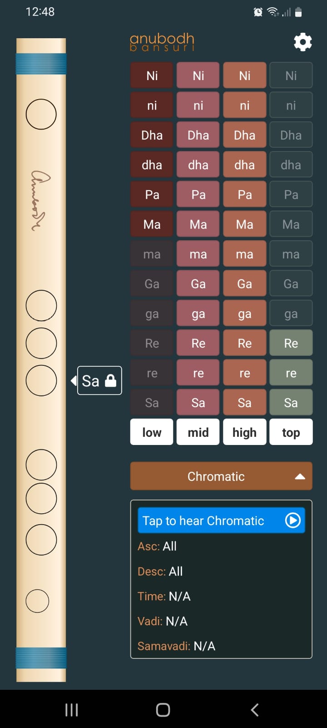Select the high octave tab
The height and width of the screenshot is (728, 327).
tap(244, 432)
